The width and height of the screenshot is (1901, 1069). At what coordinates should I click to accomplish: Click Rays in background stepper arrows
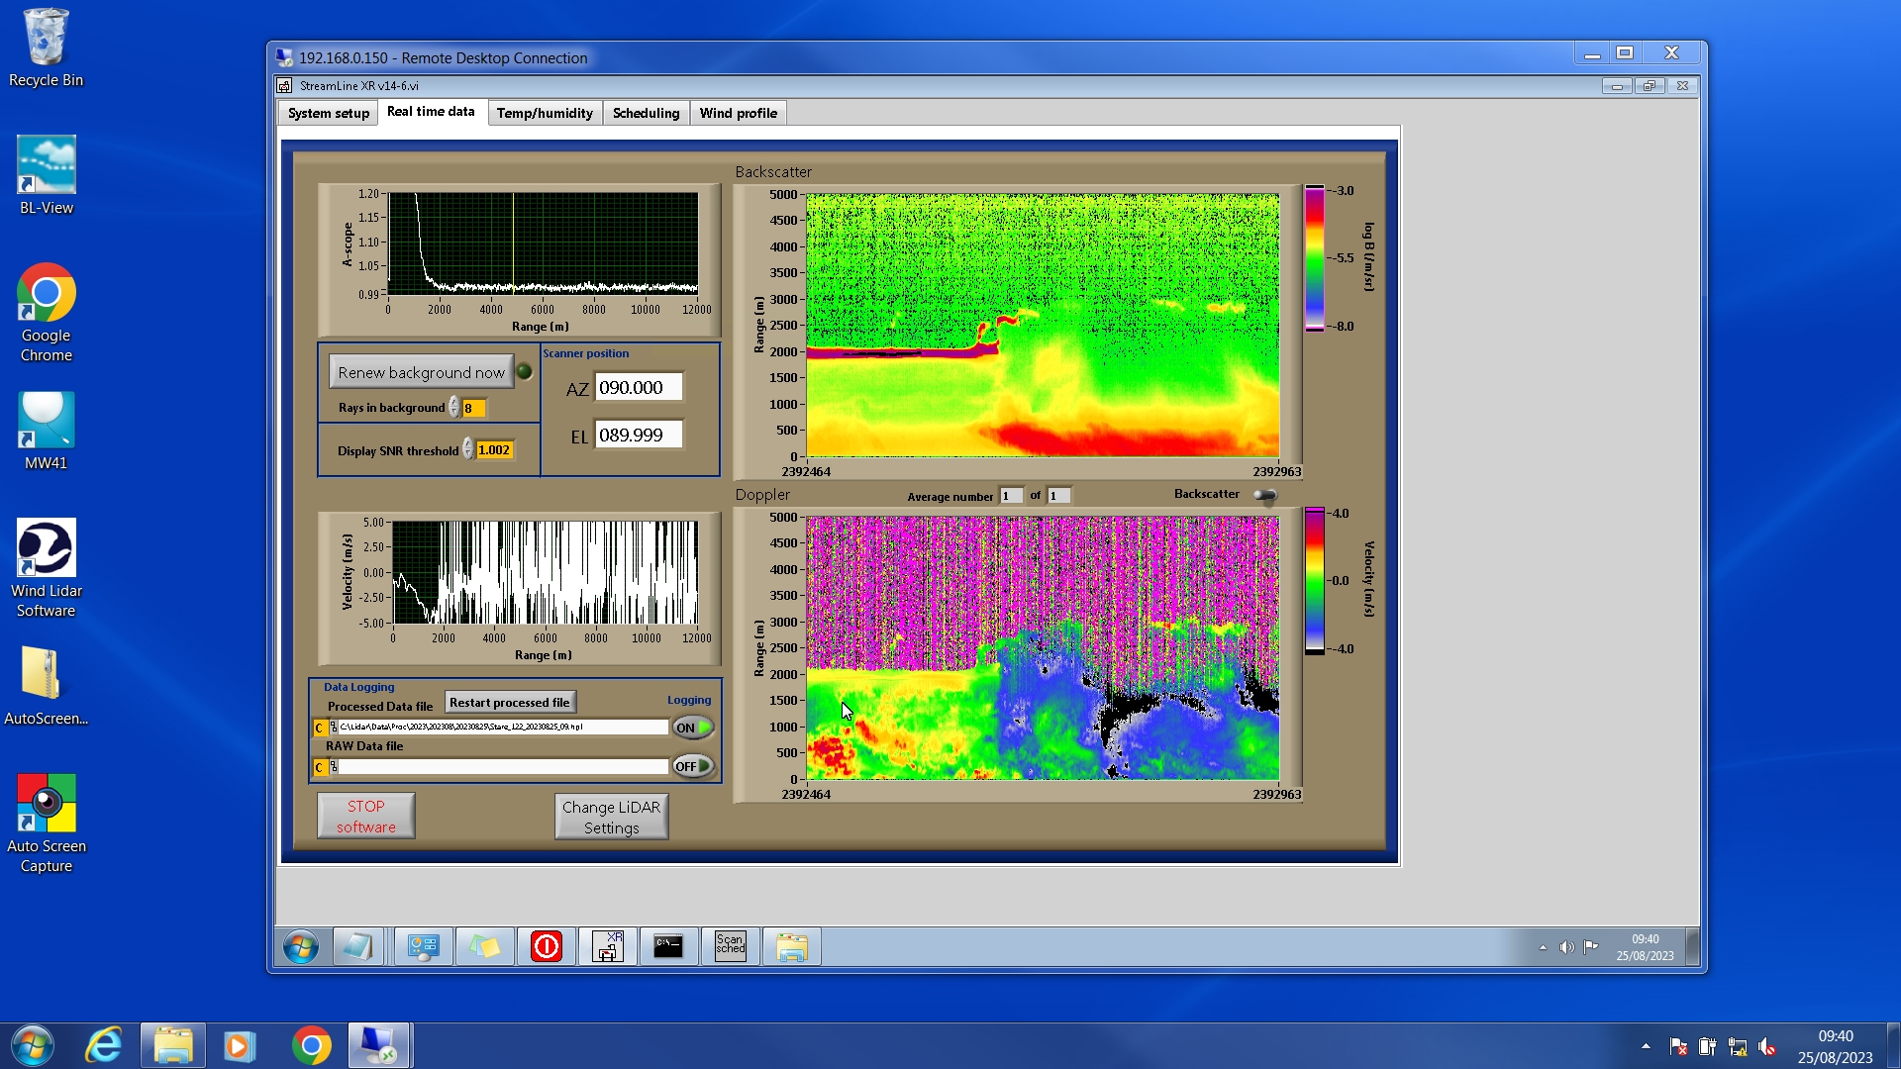[454, 408]
